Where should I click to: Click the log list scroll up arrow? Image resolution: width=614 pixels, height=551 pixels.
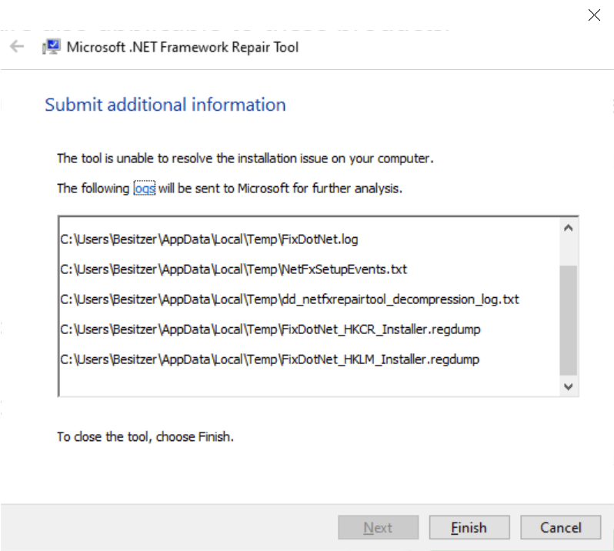(x=569, y=228)
